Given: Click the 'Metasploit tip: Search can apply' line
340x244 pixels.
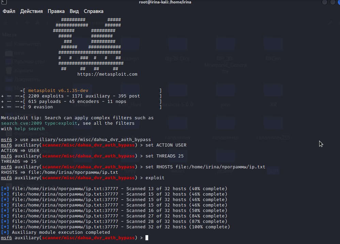Looking at the screenshot, I should pyautogui.click(x=77, y=118).
